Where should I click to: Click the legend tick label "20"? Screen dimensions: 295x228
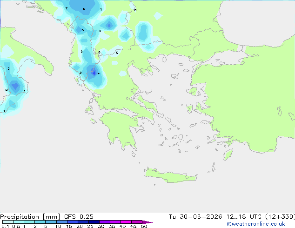tap(80, 226)
